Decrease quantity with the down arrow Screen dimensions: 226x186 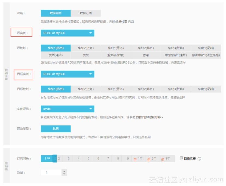[x=64, y=174]
